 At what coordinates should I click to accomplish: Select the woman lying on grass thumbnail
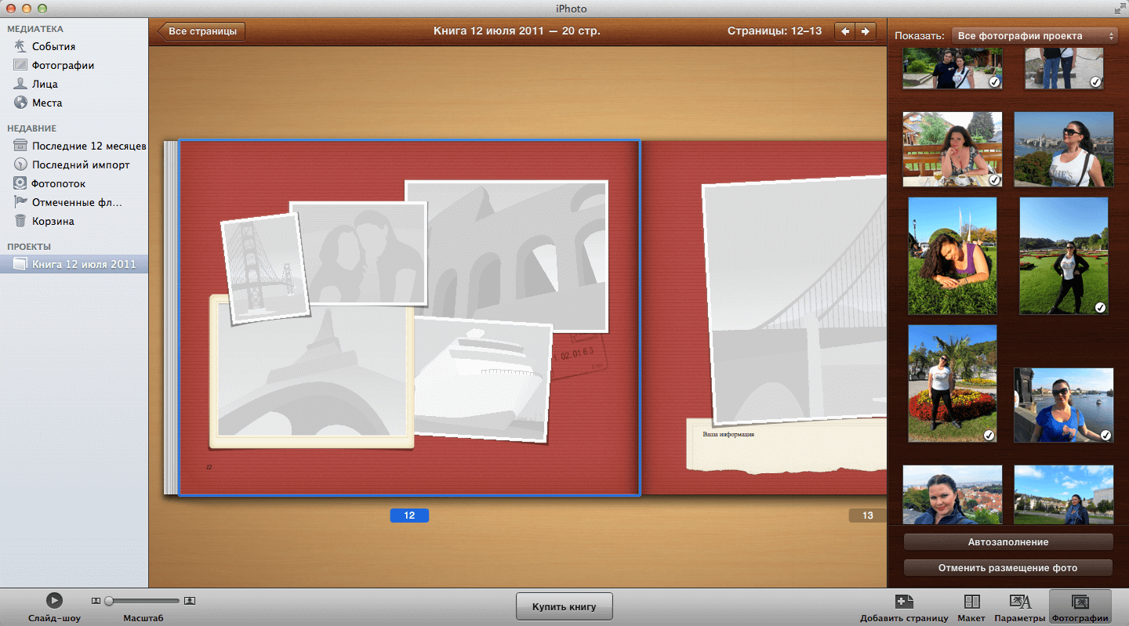click(952, 255)
